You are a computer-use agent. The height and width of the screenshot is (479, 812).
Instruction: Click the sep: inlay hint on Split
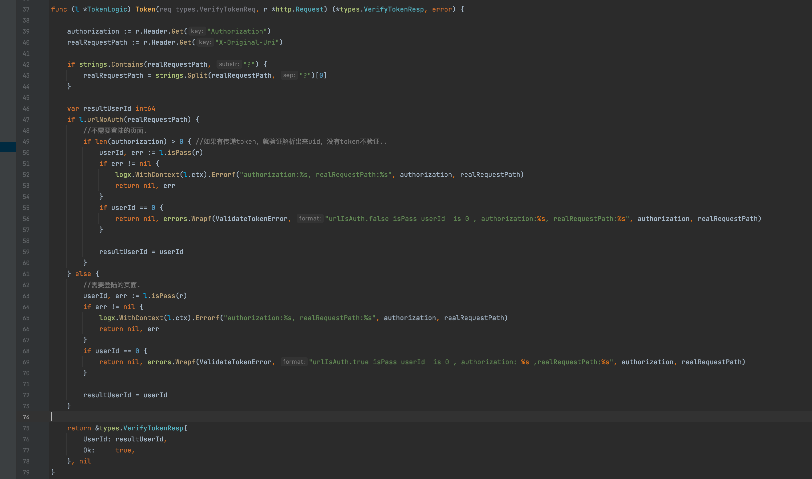(x=289, y=75)
